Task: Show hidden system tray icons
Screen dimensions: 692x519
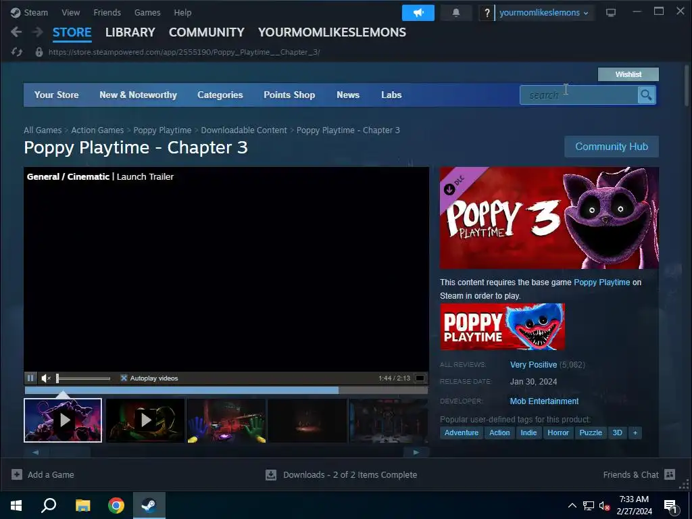Action: [x=572, y=505]
